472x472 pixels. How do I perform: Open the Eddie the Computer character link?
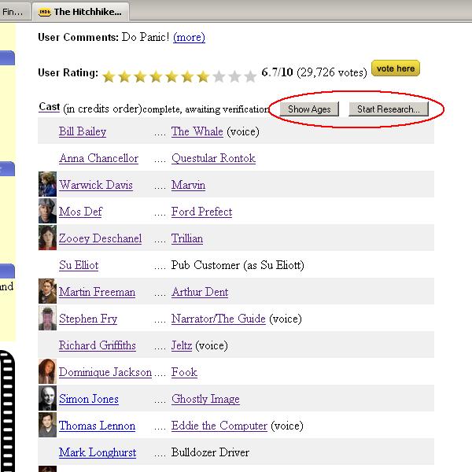click(x=219, y=426)
